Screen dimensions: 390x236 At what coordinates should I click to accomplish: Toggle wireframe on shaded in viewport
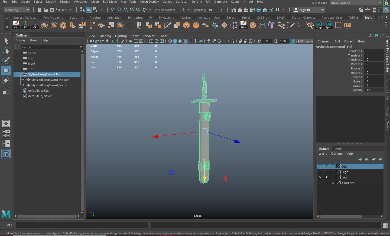[x=185, y=41]
